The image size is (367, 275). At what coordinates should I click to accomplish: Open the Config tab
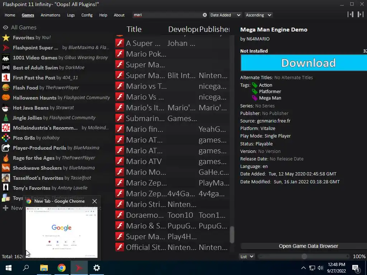tap(87, 15)
